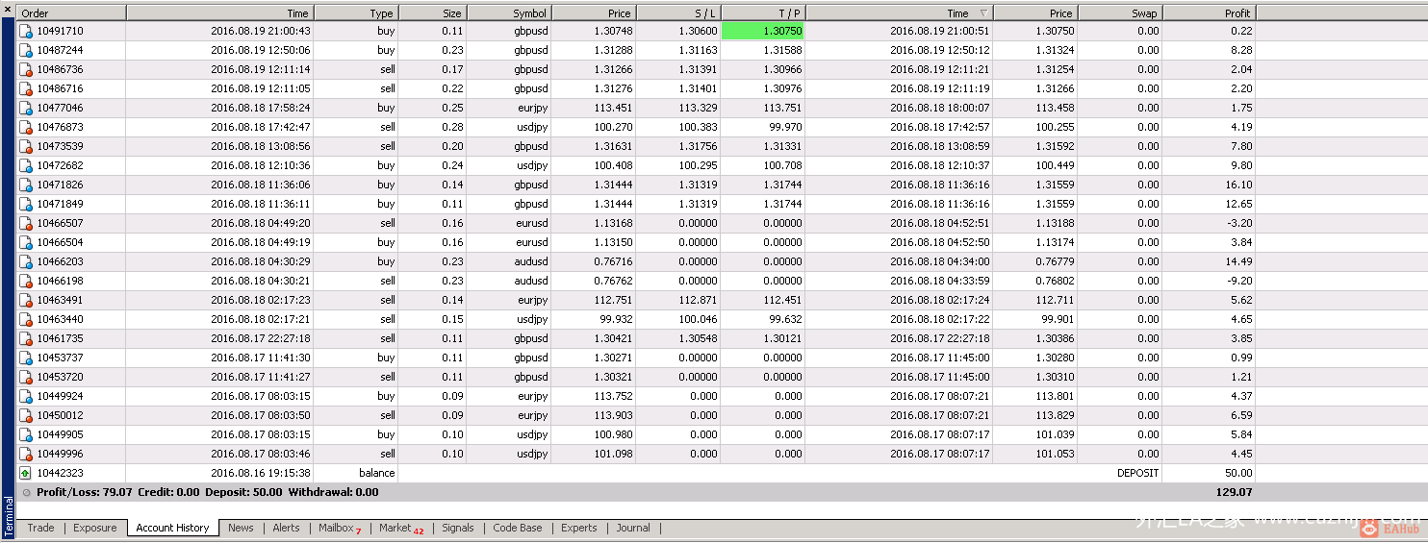This screenshot has width=1428, height=543.
Task: Click the vertical Terminal label
Action: pos(9,514)
